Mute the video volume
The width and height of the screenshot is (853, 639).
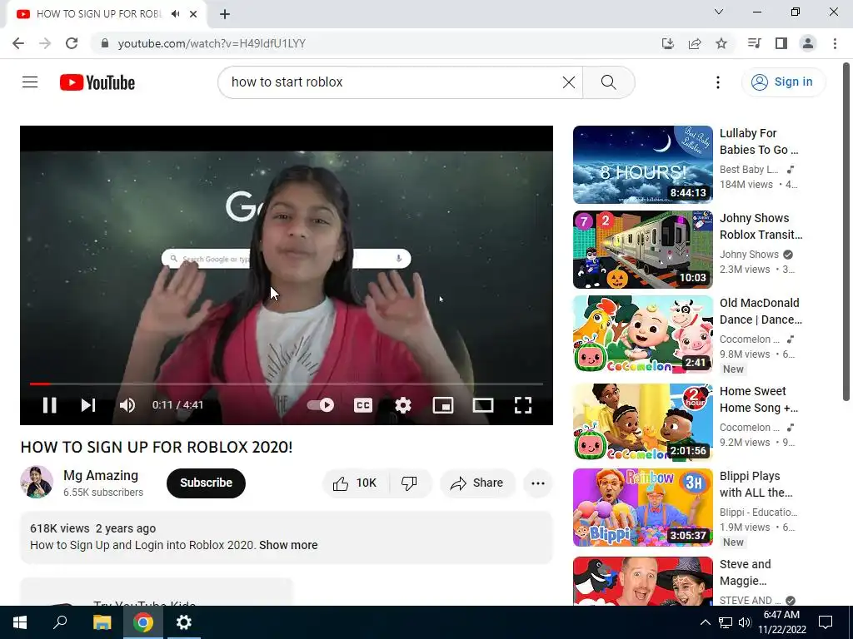pos(127,405)
